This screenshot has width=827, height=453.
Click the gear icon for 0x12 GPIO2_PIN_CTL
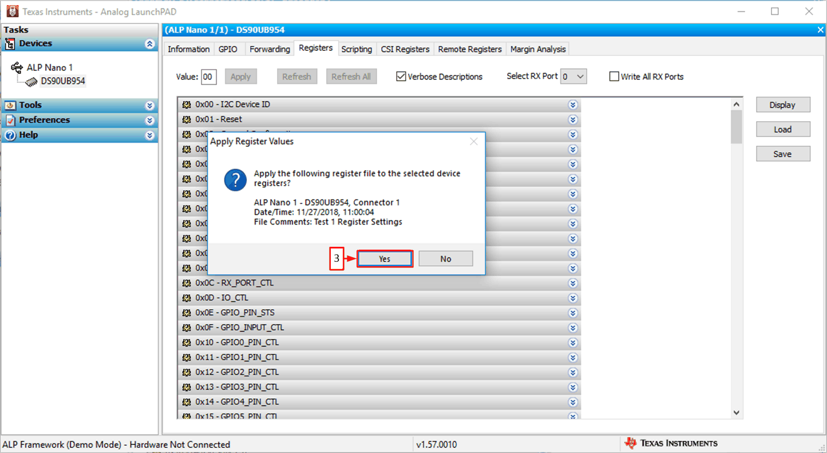click(186, 372)
